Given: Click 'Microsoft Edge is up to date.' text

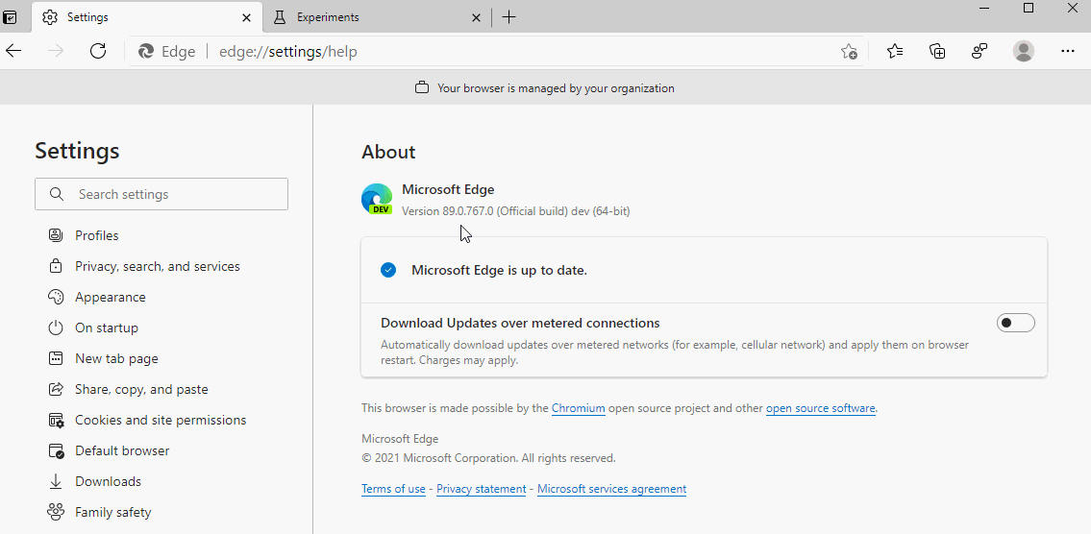Looking at the screenshot, I should [x=499, y=271].
